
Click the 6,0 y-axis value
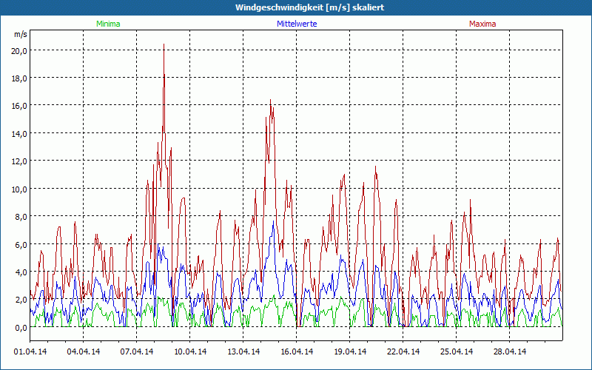(21, 245)
